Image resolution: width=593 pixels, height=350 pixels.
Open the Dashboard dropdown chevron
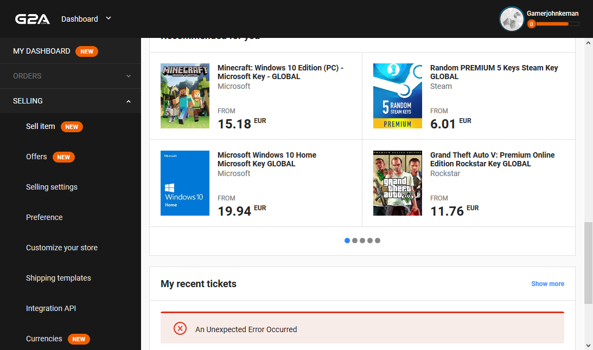coord(109,18)
